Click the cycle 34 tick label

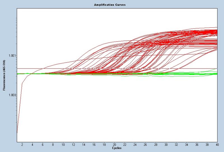186,145
